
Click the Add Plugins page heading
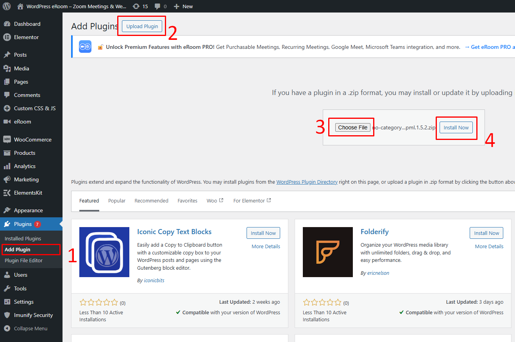coord(95,26)
